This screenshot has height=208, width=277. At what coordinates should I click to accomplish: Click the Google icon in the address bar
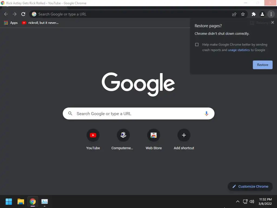[34, 14]
